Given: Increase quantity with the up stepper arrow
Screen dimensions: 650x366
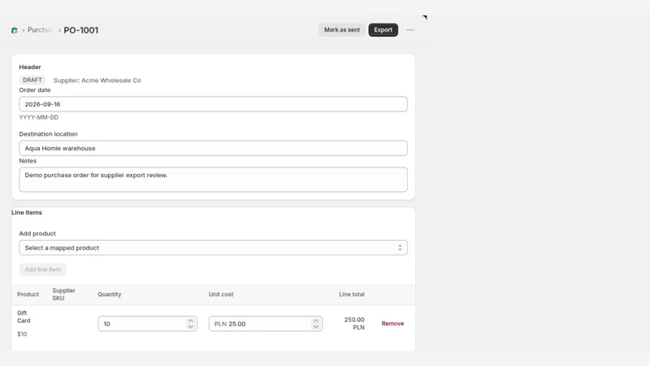Looking at the screenshot, I should click(191, 320).
